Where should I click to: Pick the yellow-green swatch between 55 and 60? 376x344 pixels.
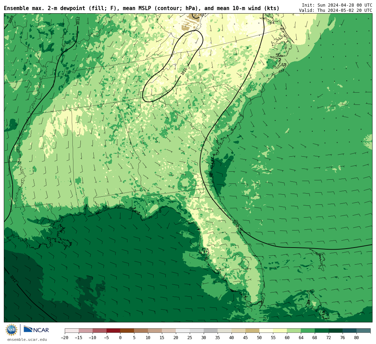[280, 331]
